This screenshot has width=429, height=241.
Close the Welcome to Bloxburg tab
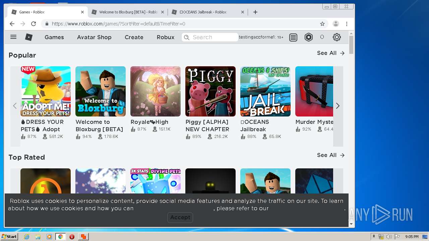(x=163, y=12)
